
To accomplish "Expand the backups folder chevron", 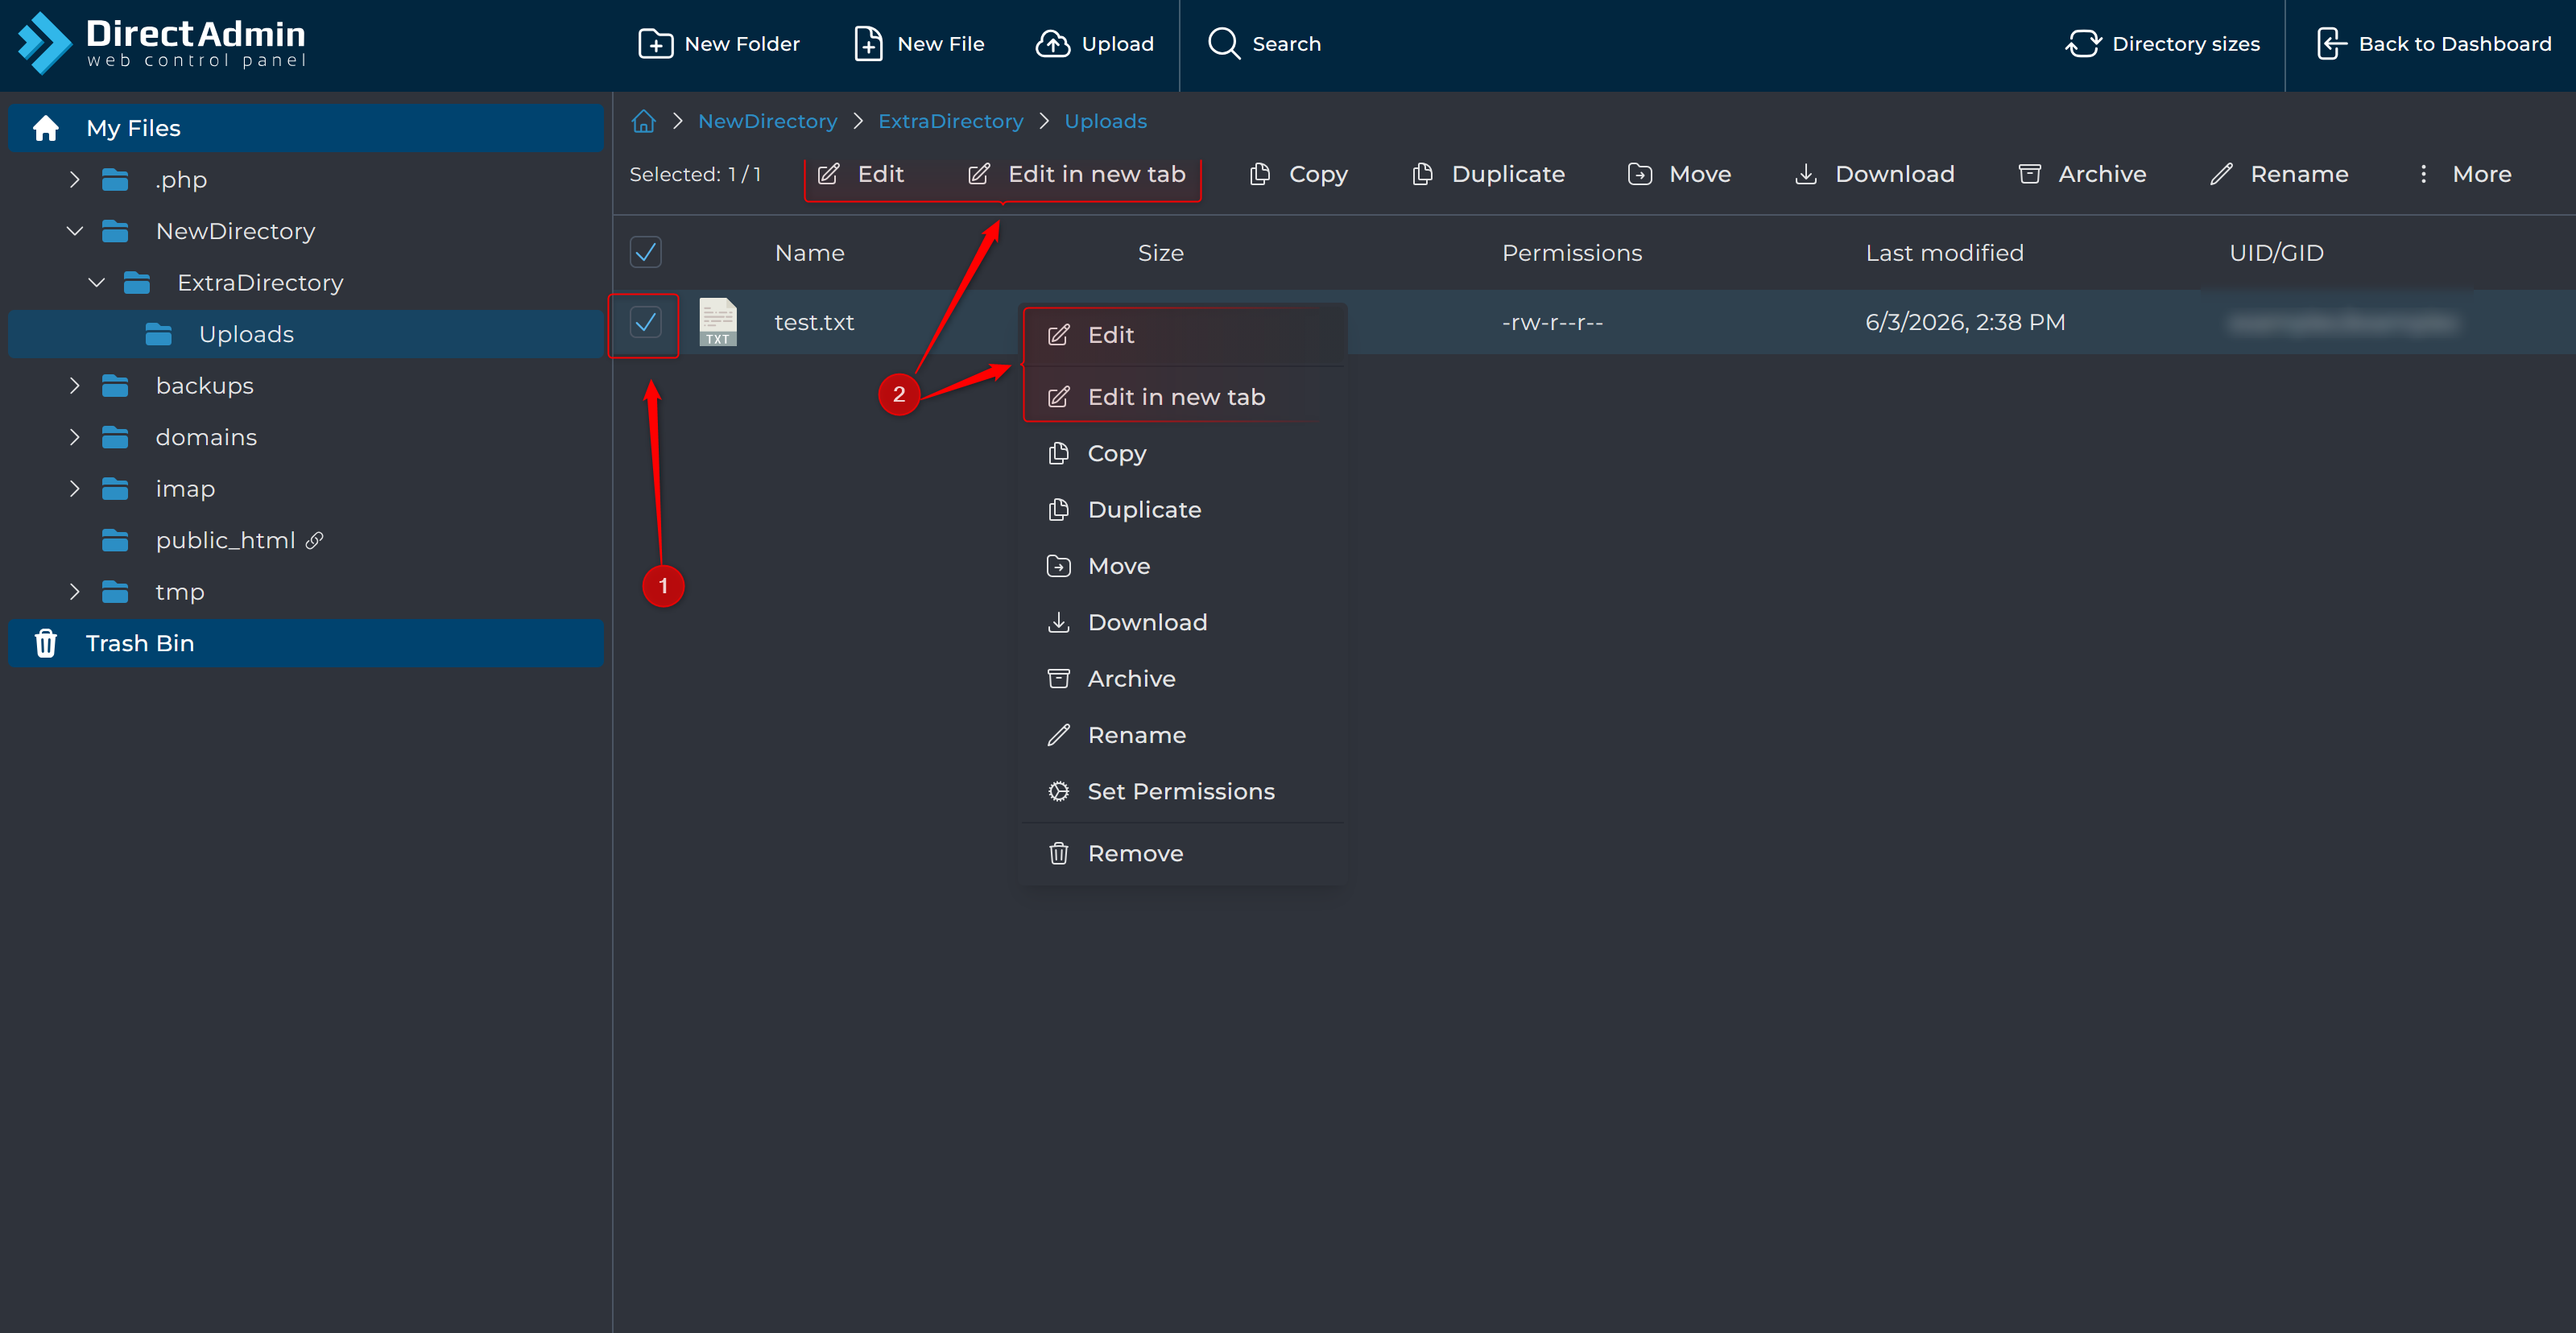I will [74, 386].
